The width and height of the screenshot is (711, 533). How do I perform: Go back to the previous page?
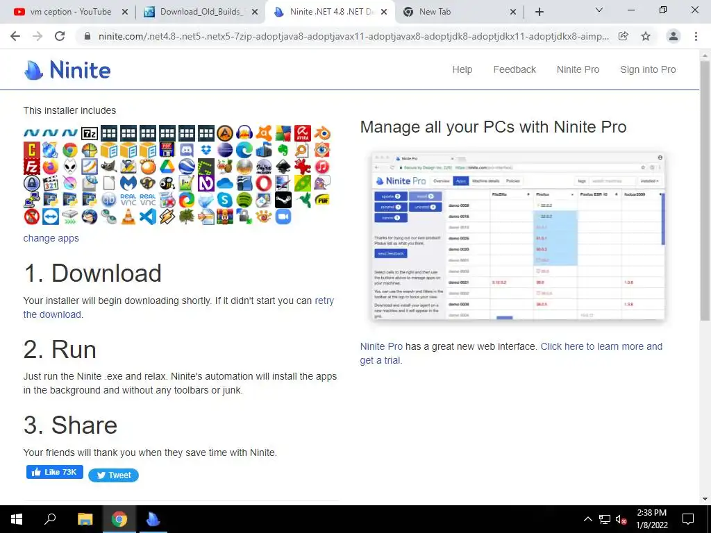15,36
